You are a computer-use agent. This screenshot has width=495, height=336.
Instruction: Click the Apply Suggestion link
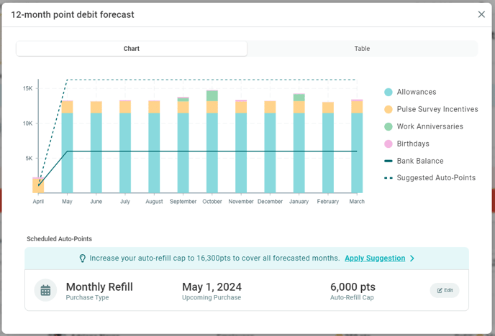click(374, 258)
